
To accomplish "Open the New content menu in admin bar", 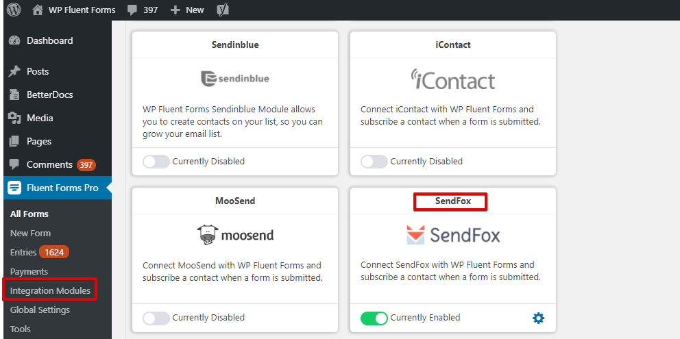I will [187, 10].
